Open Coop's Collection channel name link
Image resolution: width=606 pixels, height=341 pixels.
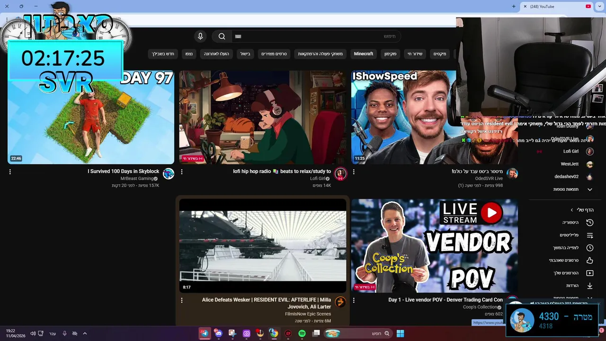click(x=480, y=307)
